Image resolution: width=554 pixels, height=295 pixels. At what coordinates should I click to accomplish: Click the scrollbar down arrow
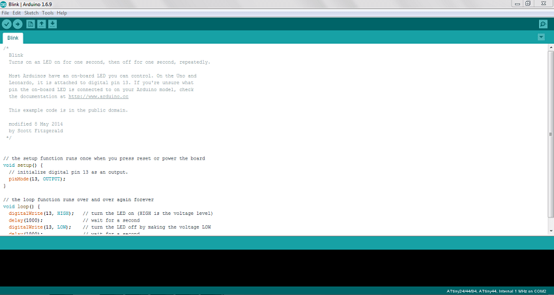(551, 231)
